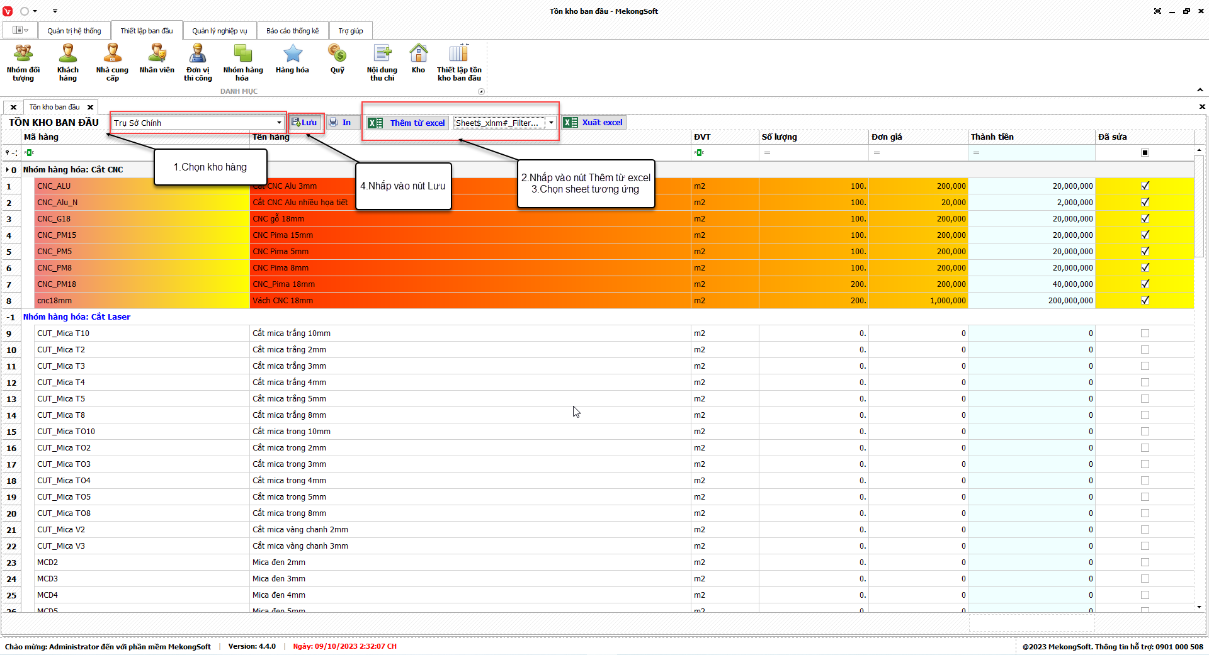The width and height of the screenshot is (1209, 655).
Task: Open the Báo cáo thống kê tab
Action: pyautogui.click(x=292, y=31)
